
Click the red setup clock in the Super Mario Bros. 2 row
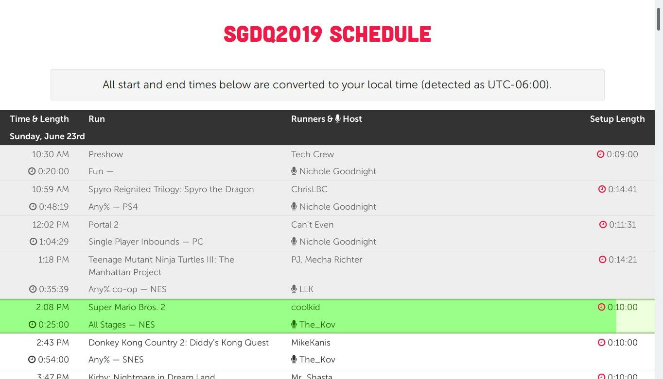[601, 307]
